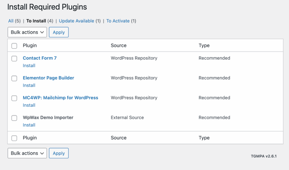Install the Elementor Page Builder plugin
Screen dimensions: 289x170
[29, 85]
